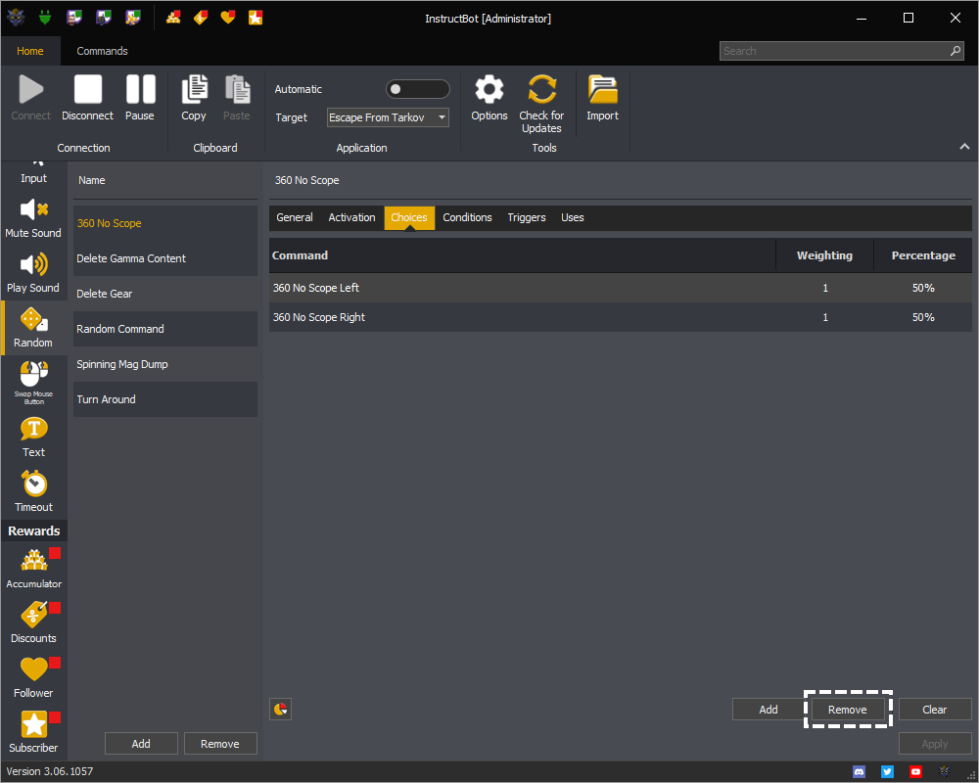Select the Delete Gamma Content command
Viewport: 979px width, 783px height.
point(165,258)
